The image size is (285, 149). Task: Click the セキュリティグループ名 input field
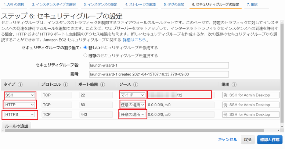point(159,65)
